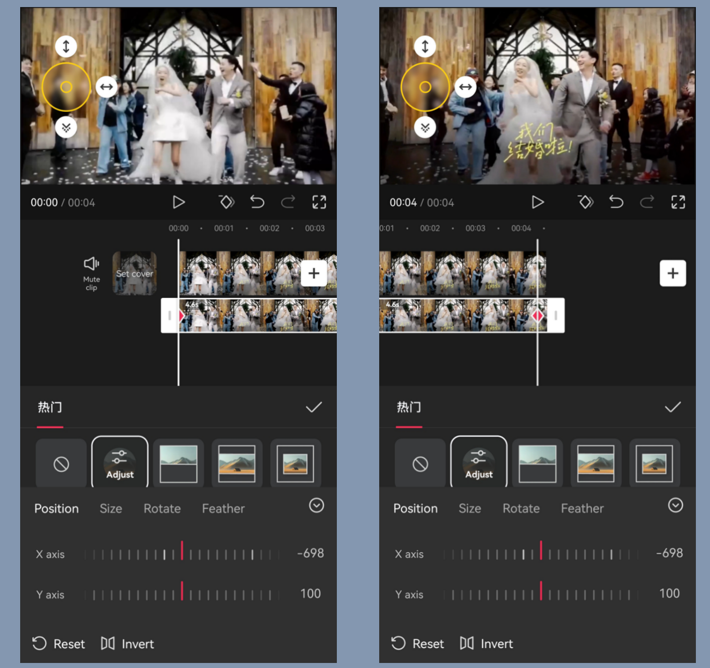Add a keyframe using diamond icon in left screen
The image size is (710, 668).
coord(226,203)
